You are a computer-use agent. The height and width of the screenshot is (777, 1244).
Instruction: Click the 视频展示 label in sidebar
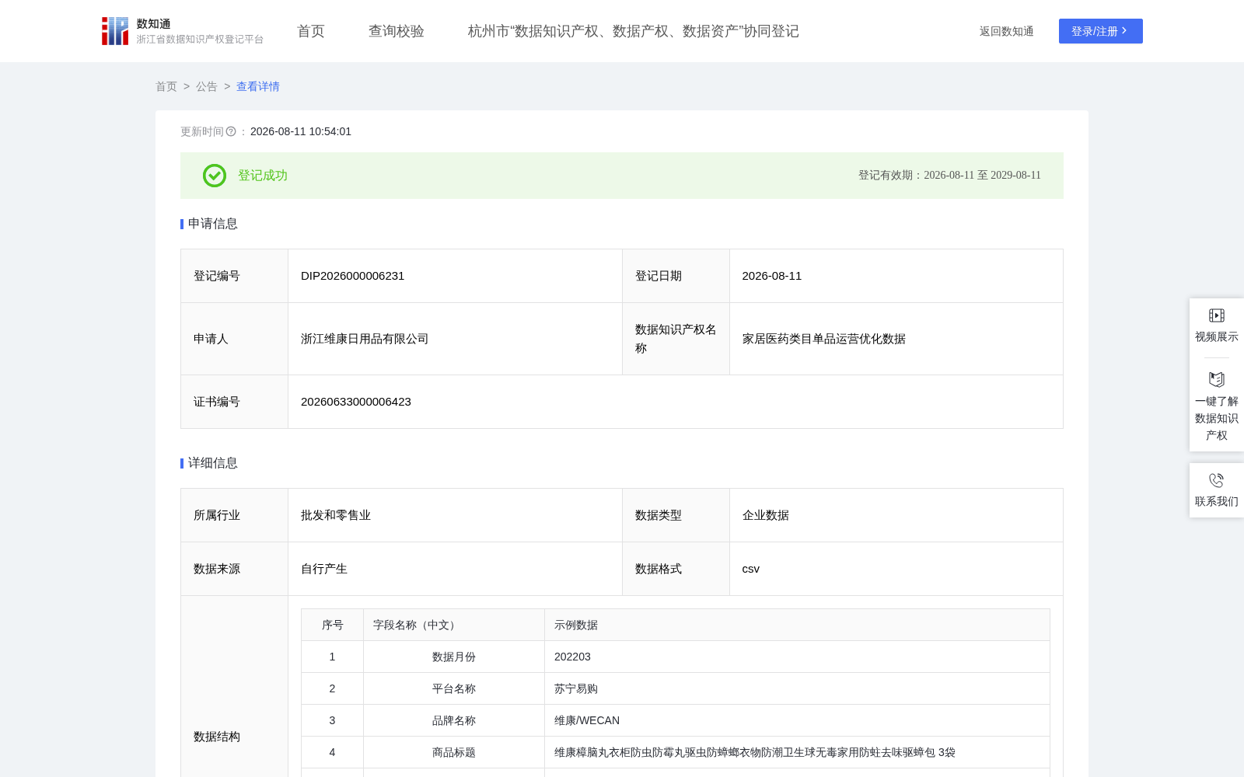pyautogui.click(x=1217, y=337)
